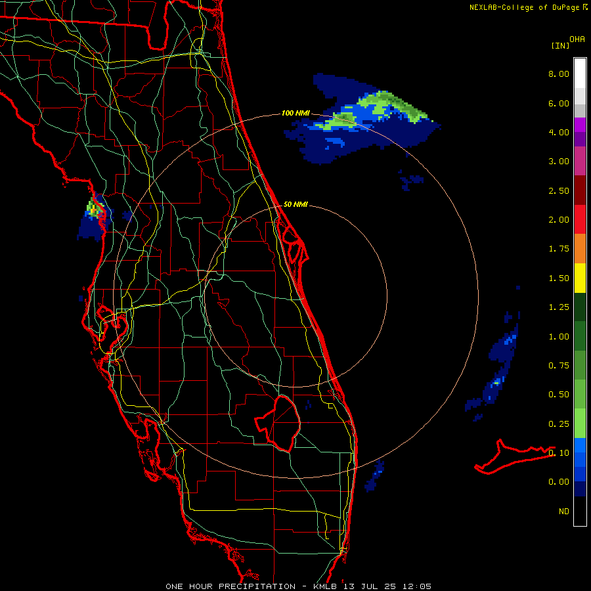Select the 4.00 legend value
The image size is (591, 591).
coord(559,132)
